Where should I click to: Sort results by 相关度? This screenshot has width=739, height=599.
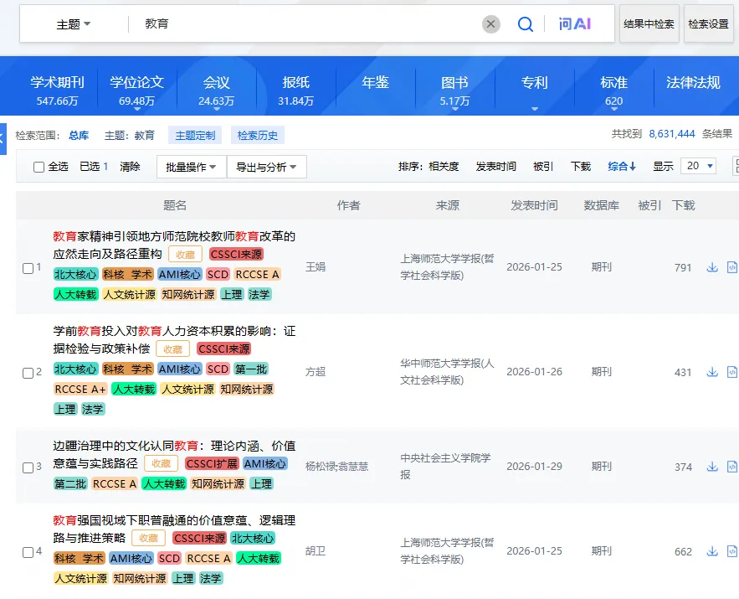pyautogui.click(x=444, y=167)
